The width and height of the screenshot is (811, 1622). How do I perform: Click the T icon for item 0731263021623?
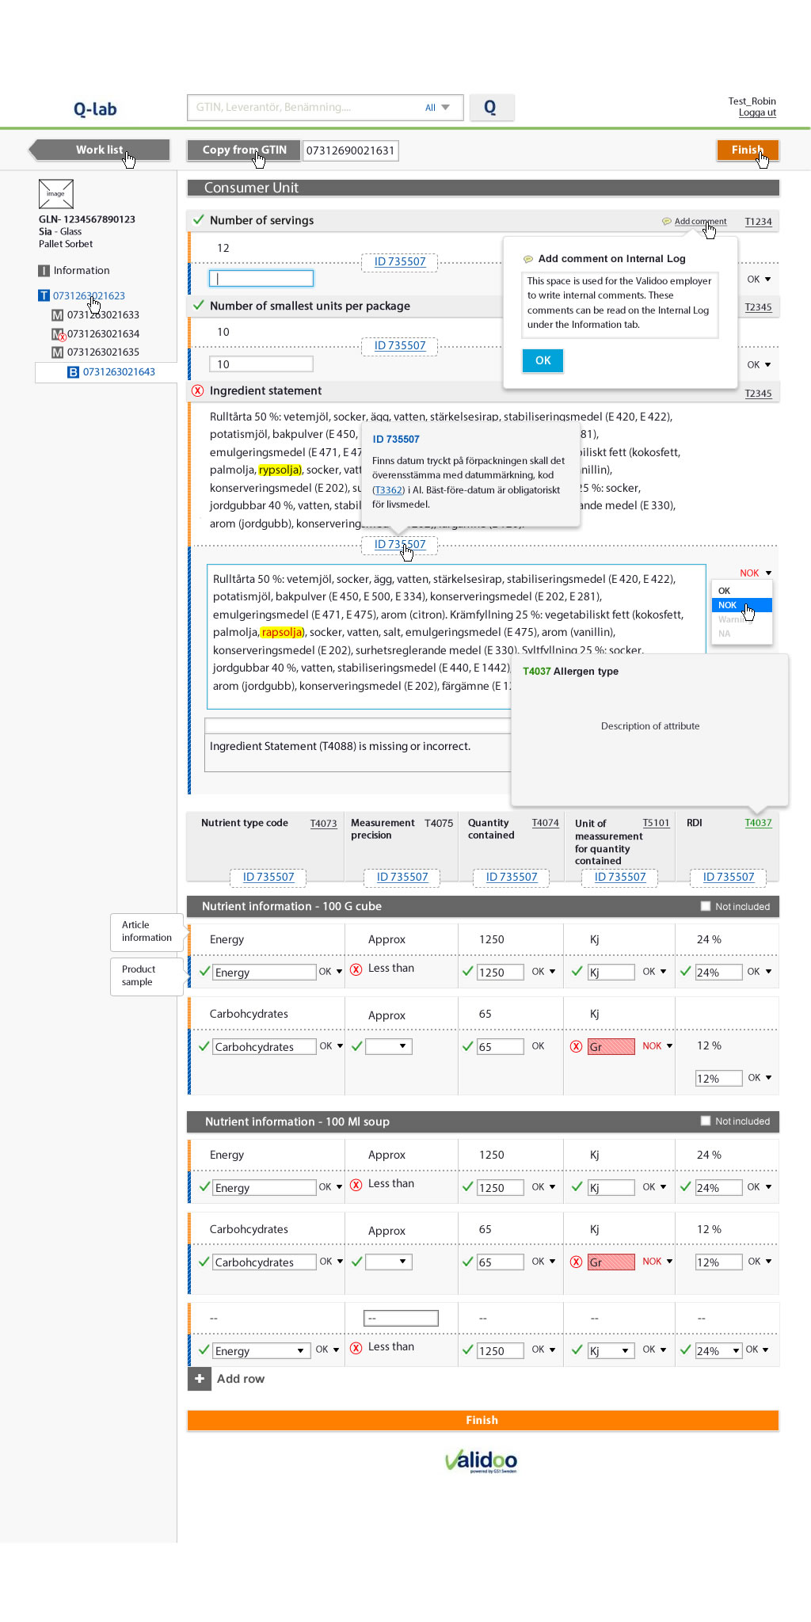[x=44, y=296]
